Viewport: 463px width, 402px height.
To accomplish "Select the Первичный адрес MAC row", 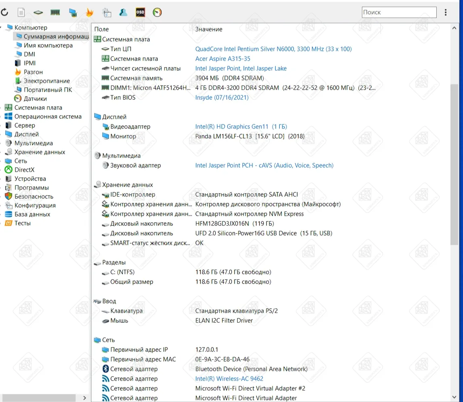I will (x=175, y=360).
